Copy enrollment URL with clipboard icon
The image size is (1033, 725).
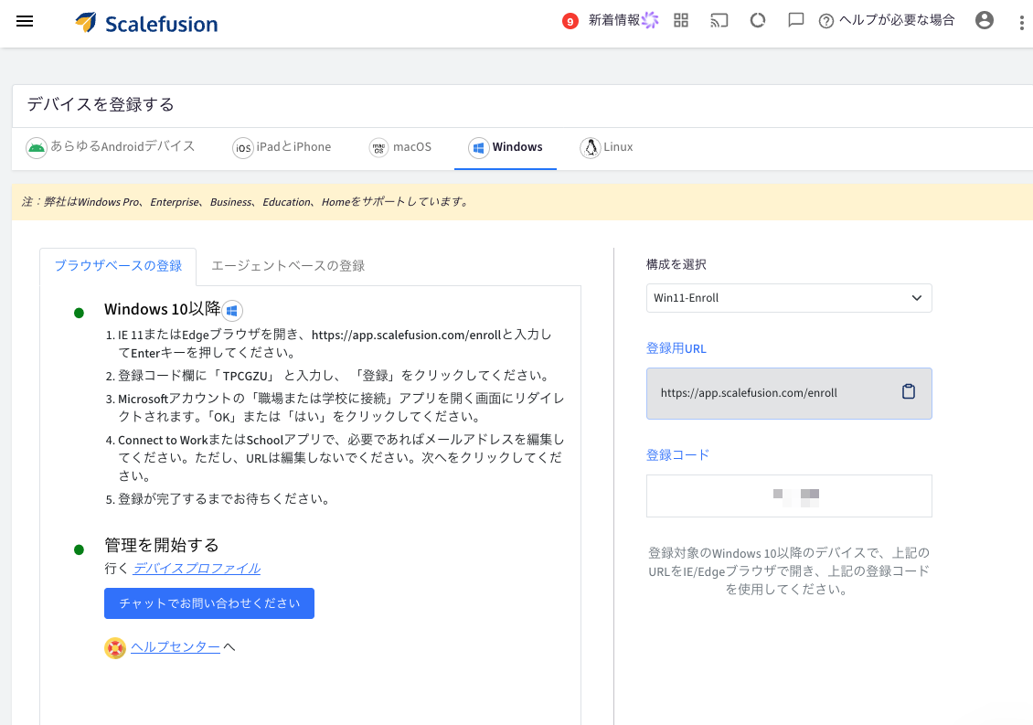[x=909, y=391]
